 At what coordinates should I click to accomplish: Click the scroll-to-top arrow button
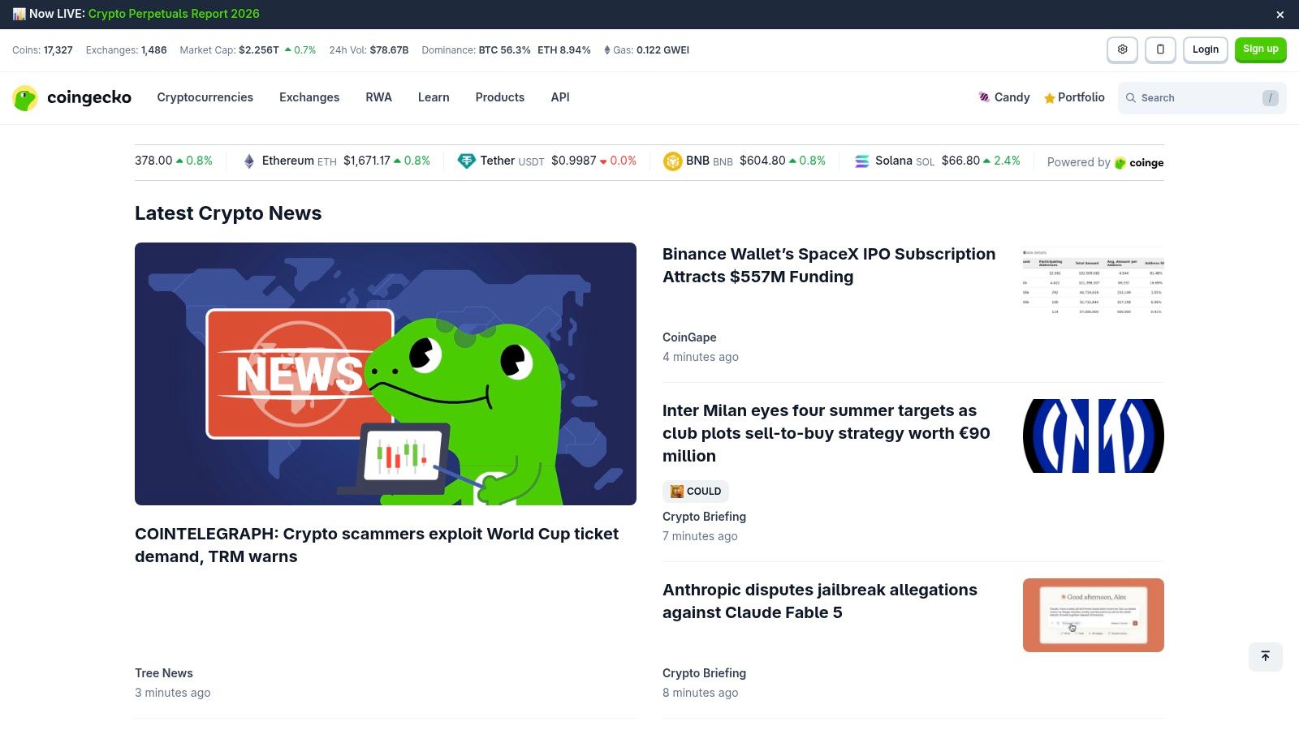pyautogui.click(x=1266, y=657)
